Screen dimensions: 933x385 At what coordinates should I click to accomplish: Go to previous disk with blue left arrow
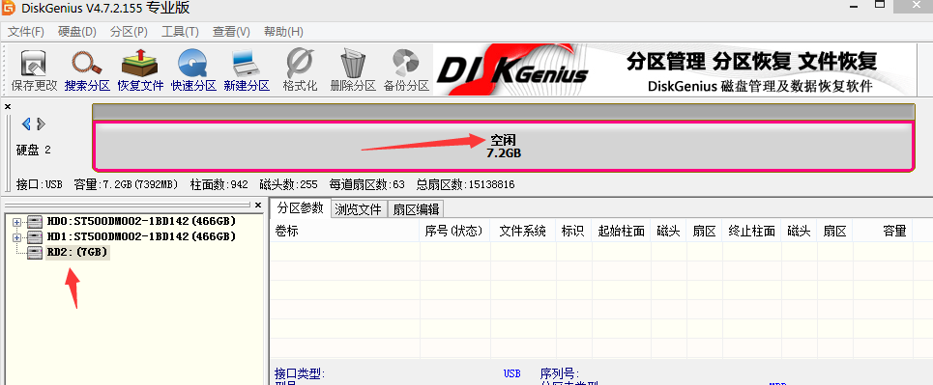[26, 124]
